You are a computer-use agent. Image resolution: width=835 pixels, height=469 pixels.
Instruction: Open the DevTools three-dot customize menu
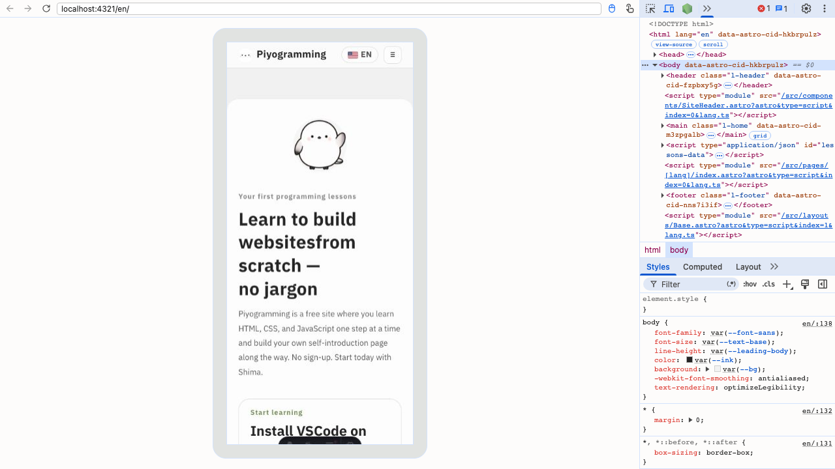825,8
